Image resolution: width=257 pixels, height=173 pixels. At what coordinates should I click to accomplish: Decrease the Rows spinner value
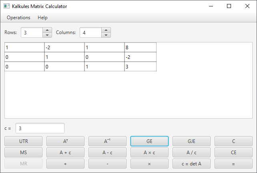pyautogui.click(x=47, y=35)
